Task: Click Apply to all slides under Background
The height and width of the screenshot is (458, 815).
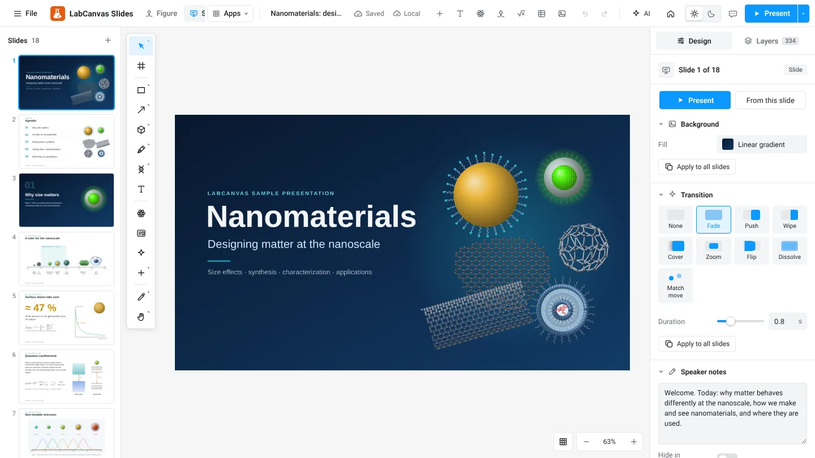Action: (x=697, y=167)
